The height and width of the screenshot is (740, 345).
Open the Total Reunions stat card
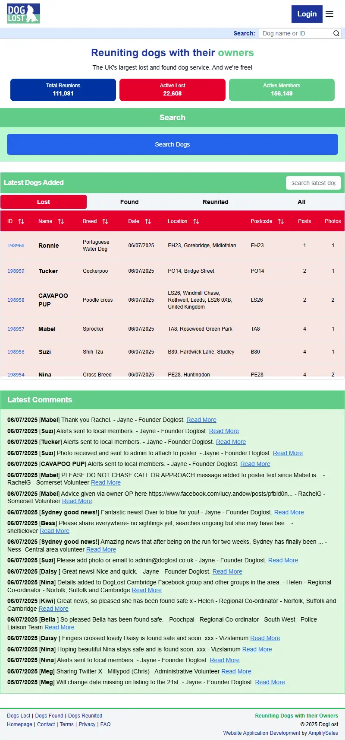(63, 90)
